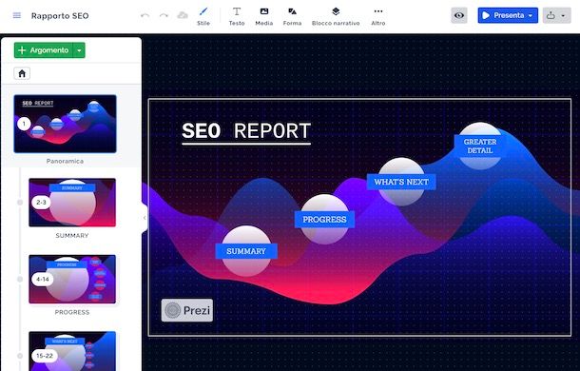
Task: Open the Stile brush tool
Action: click(203, 16)
